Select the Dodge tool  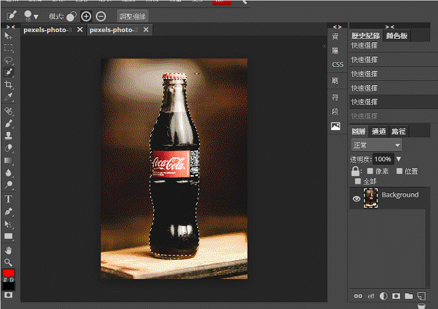point(8,184)
